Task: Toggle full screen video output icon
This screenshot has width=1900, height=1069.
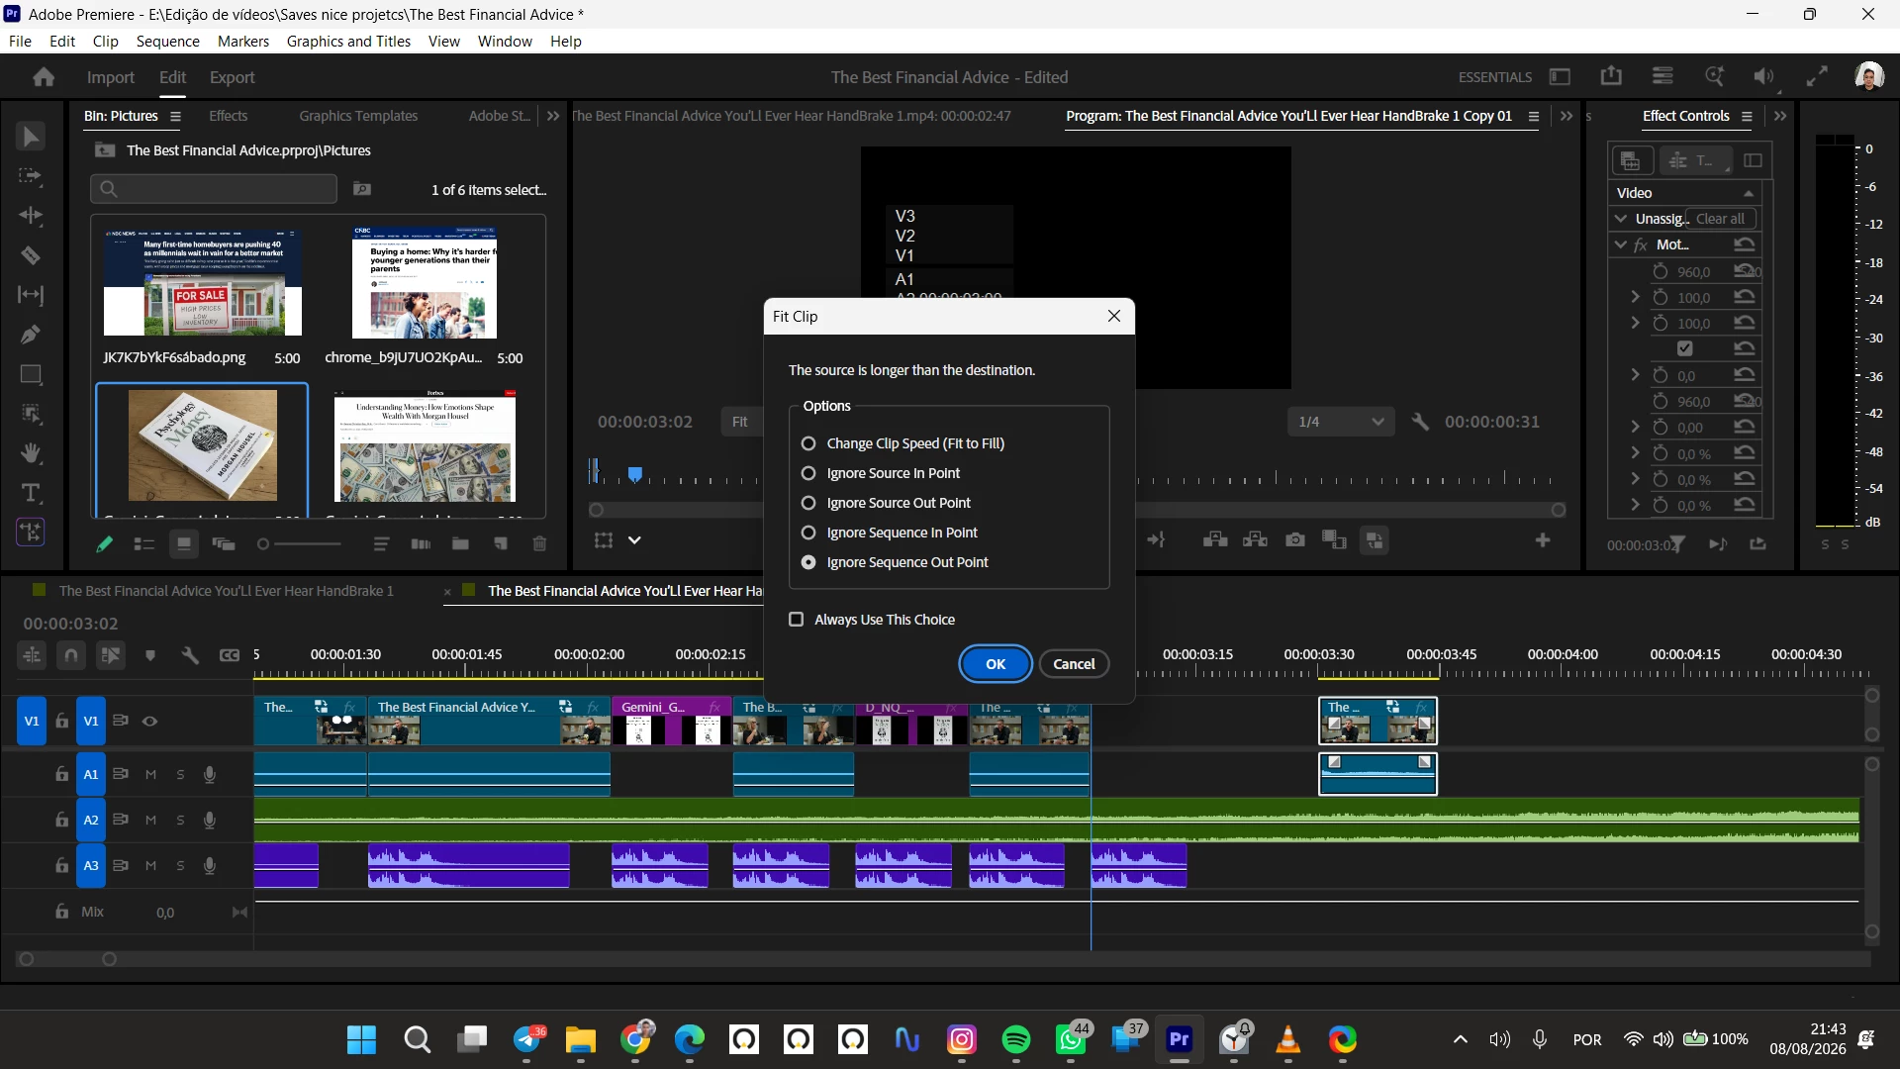Action: [1817, 77]
